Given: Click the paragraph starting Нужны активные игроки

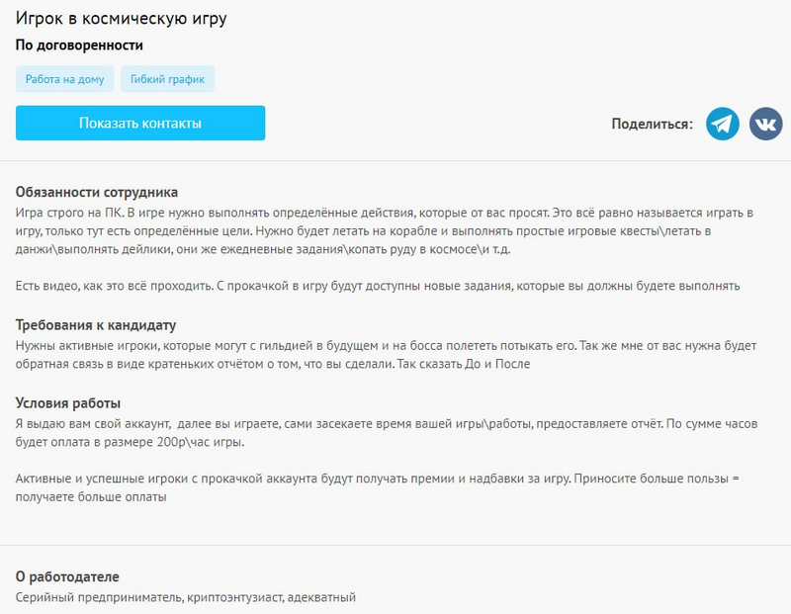Looking at the screenshot, I should click(x=386, y=354).
